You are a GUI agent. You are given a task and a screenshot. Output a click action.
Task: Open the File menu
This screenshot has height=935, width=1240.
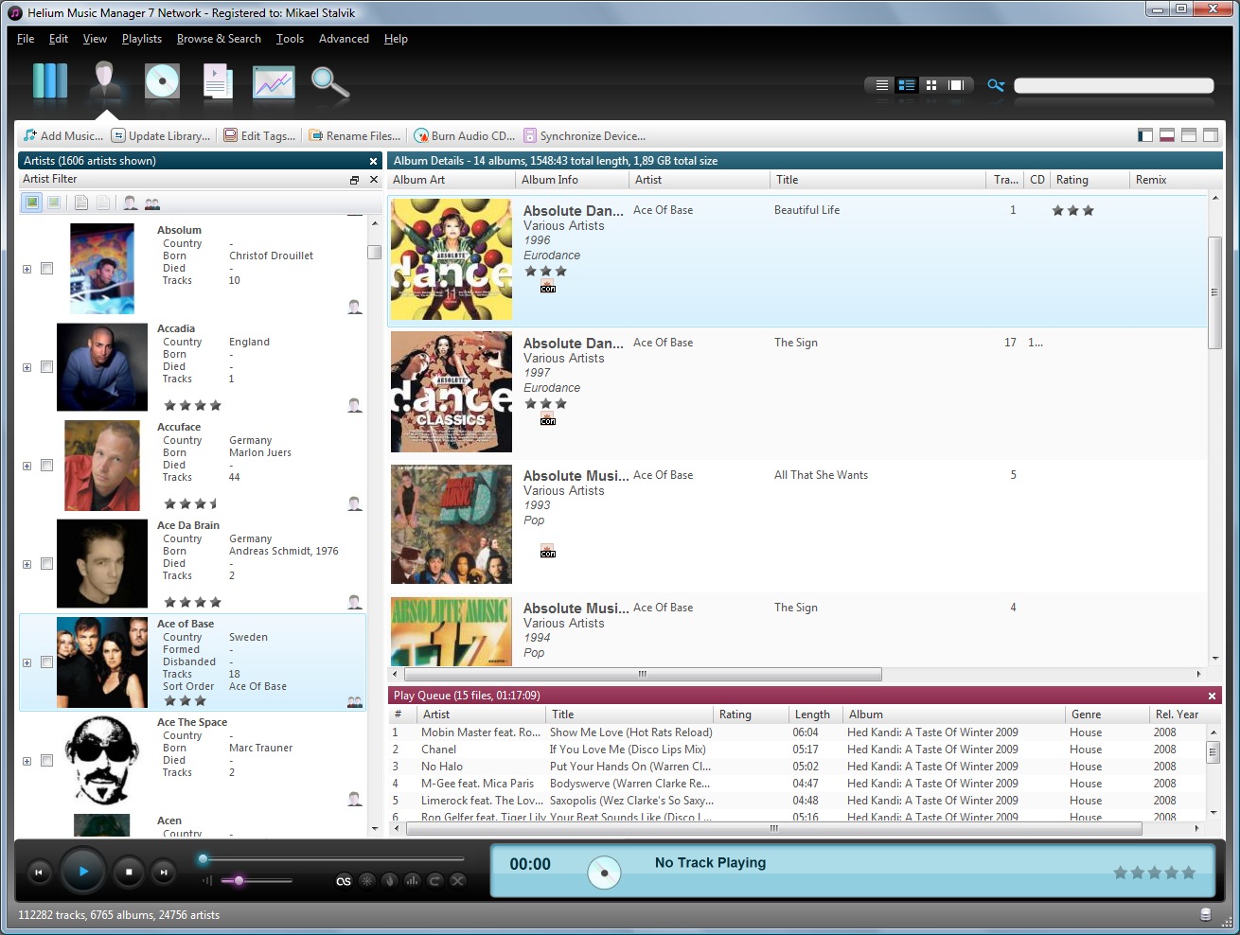click(26, 39)
